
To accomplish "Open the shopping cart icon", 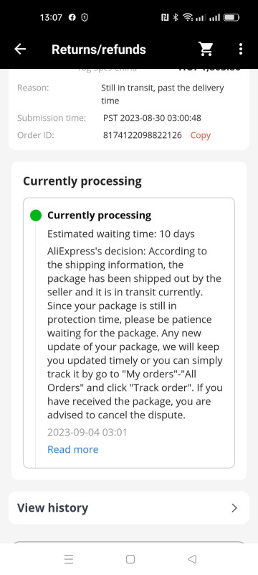I will pos(206,49).
